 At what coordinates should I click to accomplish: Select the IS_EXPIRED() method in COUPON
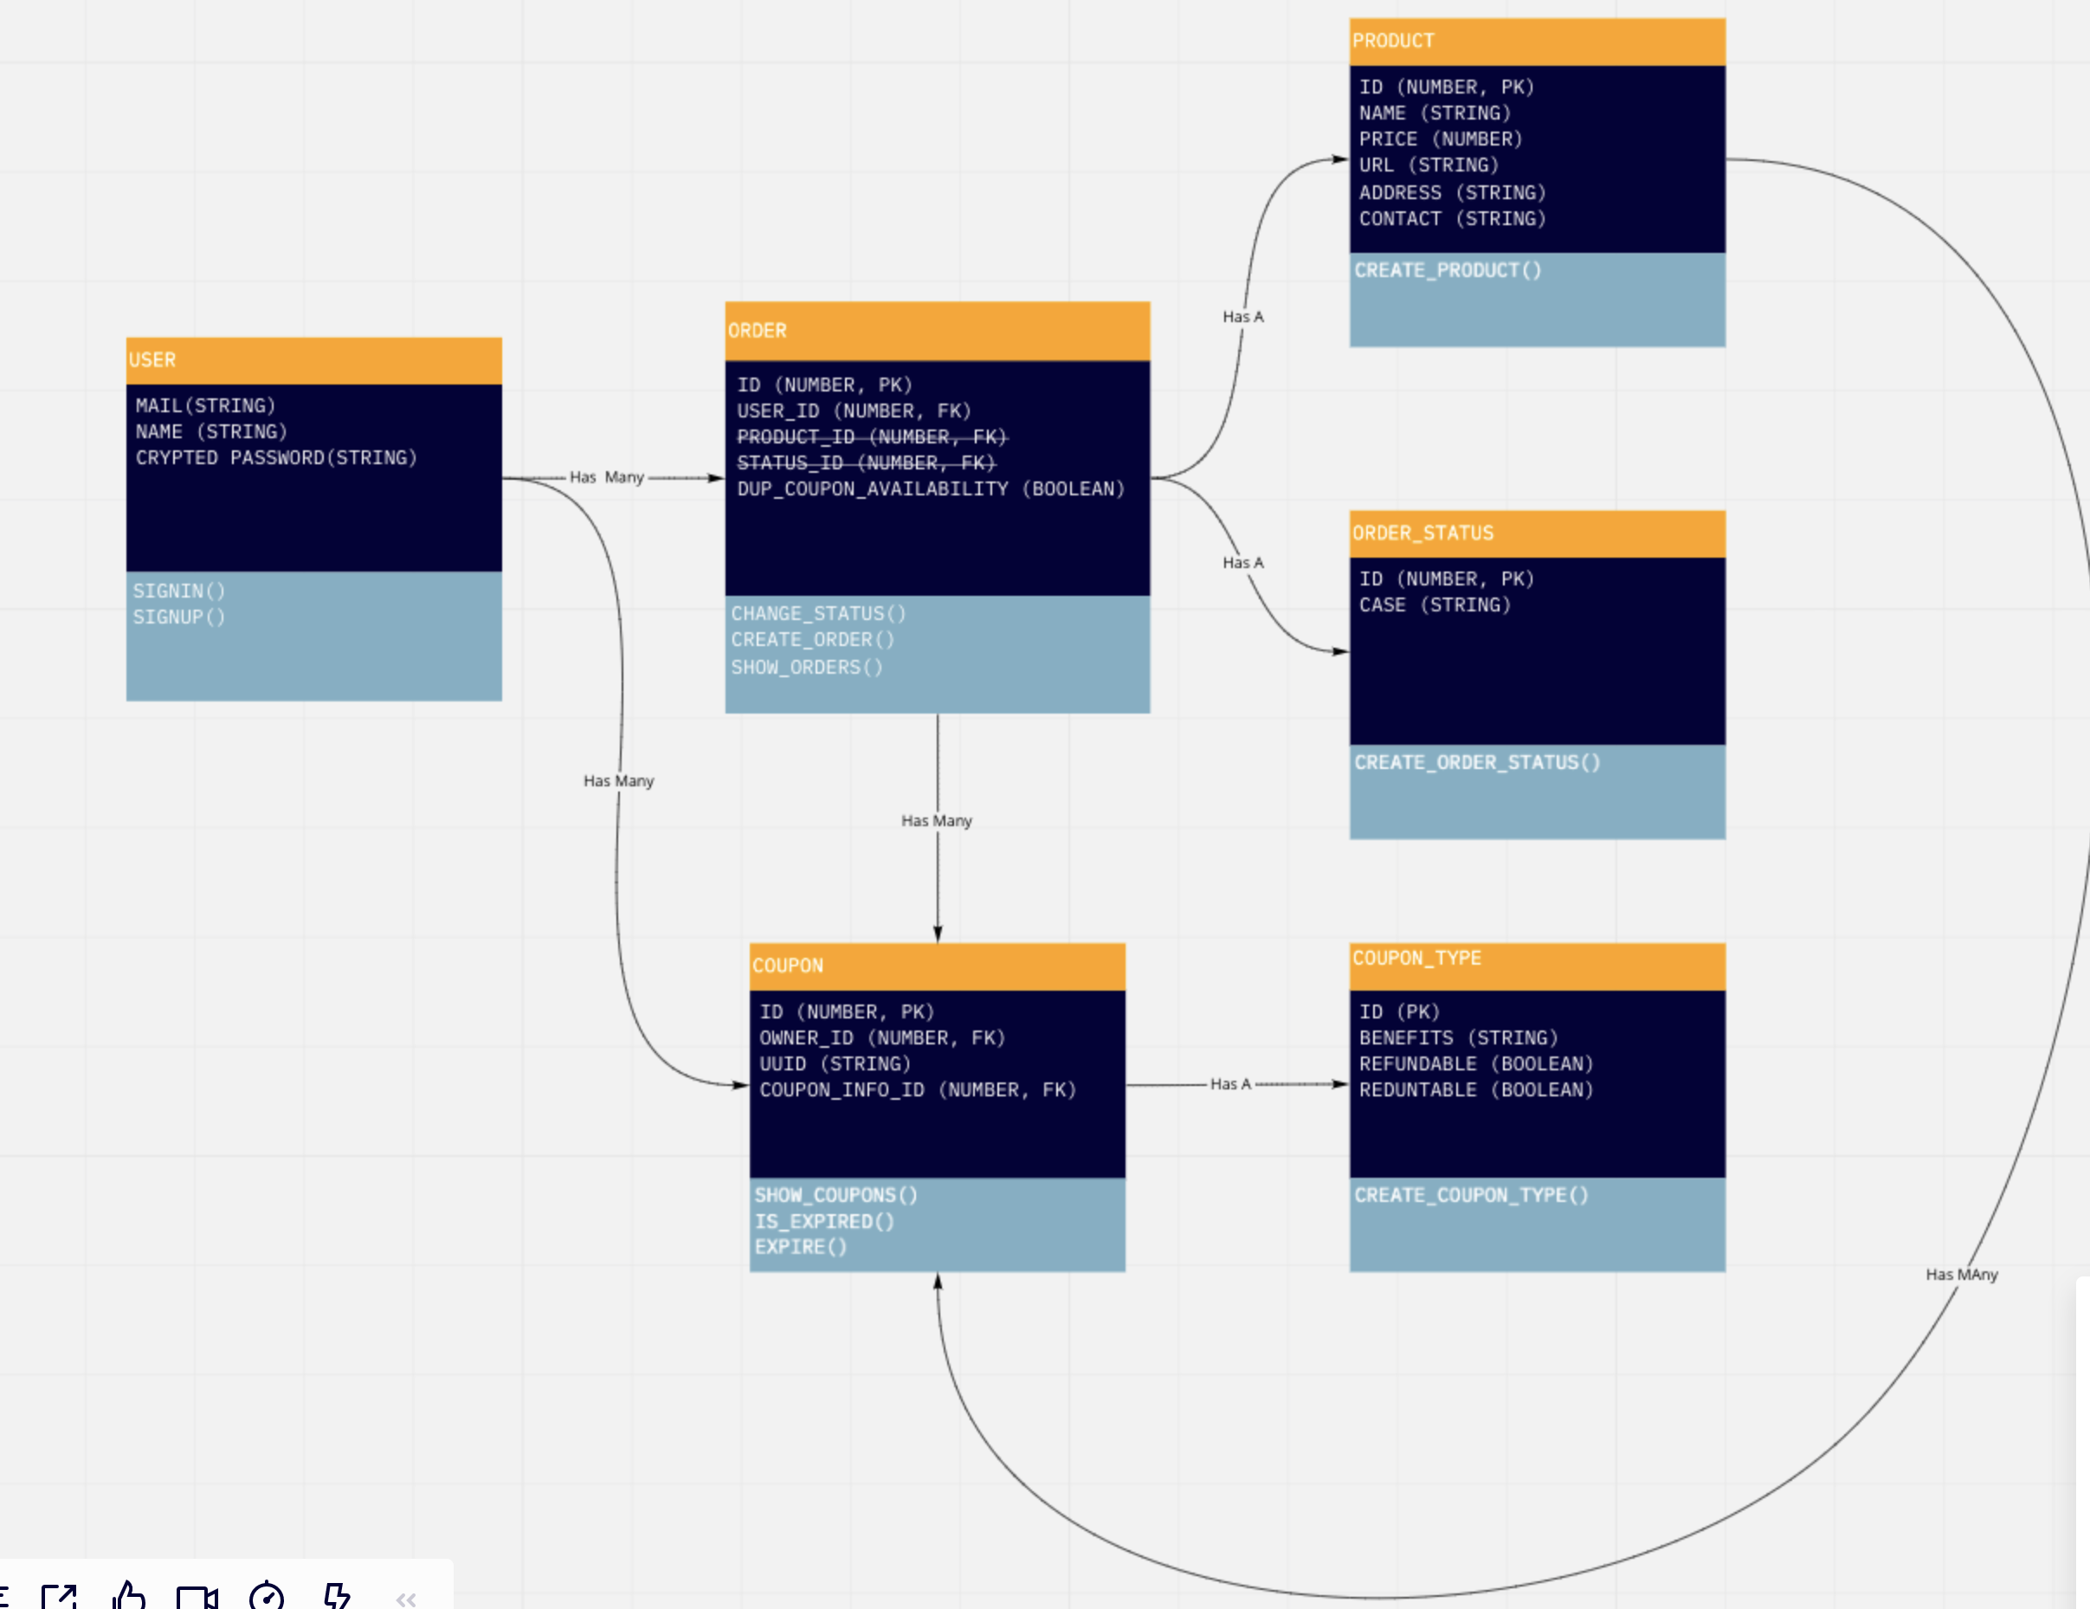824,1221
